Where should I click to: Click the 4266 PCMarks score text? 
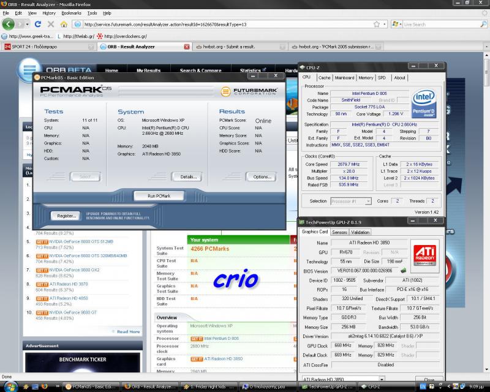[209, 249]
